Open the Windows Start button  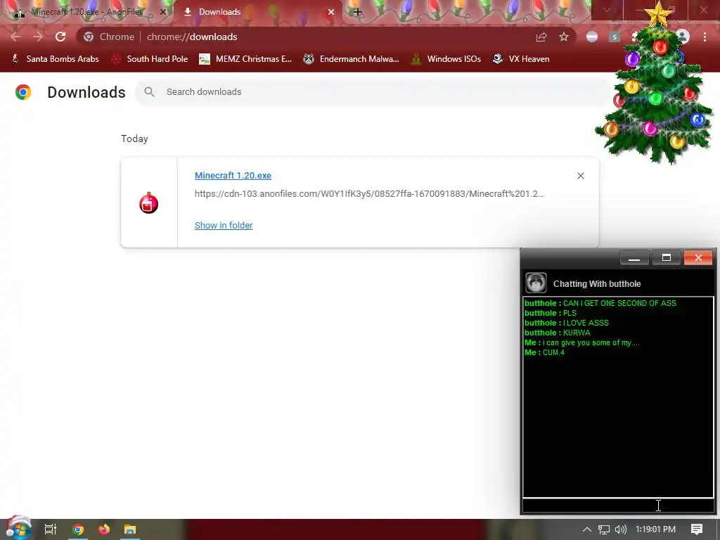point(18,529)
